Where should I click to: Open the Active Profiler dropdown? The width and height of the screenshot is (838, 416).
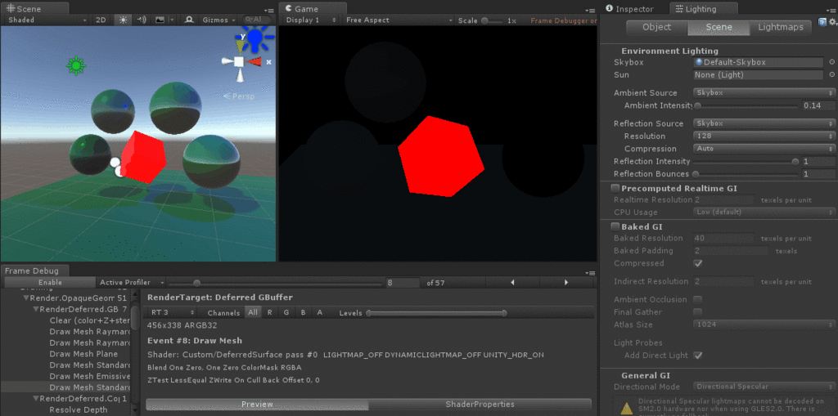[x=132, y=283]
